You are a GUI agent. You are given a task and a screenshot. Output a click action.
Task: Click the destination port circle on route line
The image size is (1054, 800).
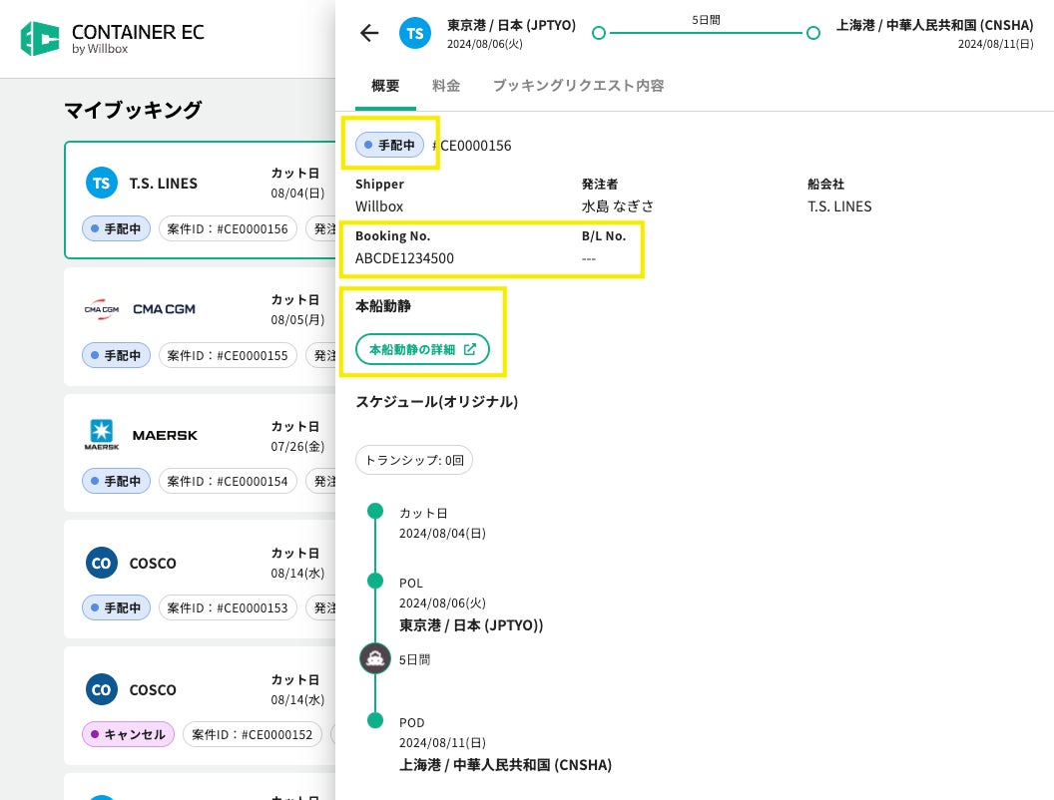pyautogui.click(x=812, y=33)
